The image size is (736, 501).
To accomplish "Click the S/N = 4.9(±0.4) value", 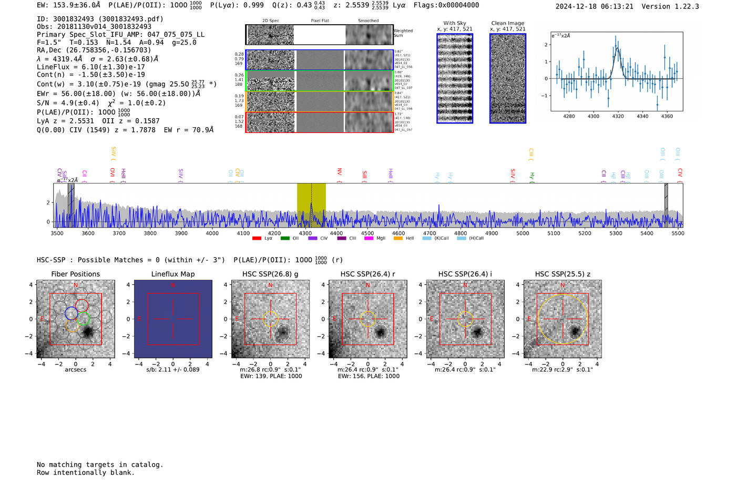I will 68,103.
